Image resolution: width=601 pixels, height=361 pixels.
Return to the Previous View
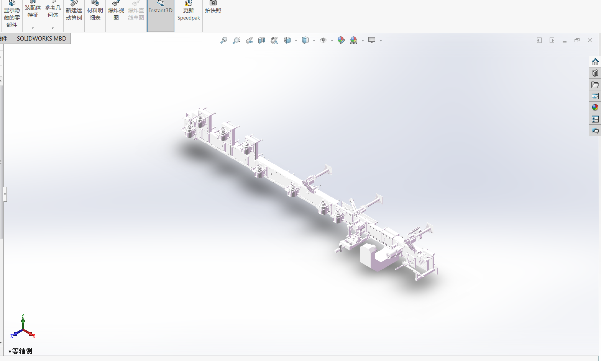[x=249, y=40]
